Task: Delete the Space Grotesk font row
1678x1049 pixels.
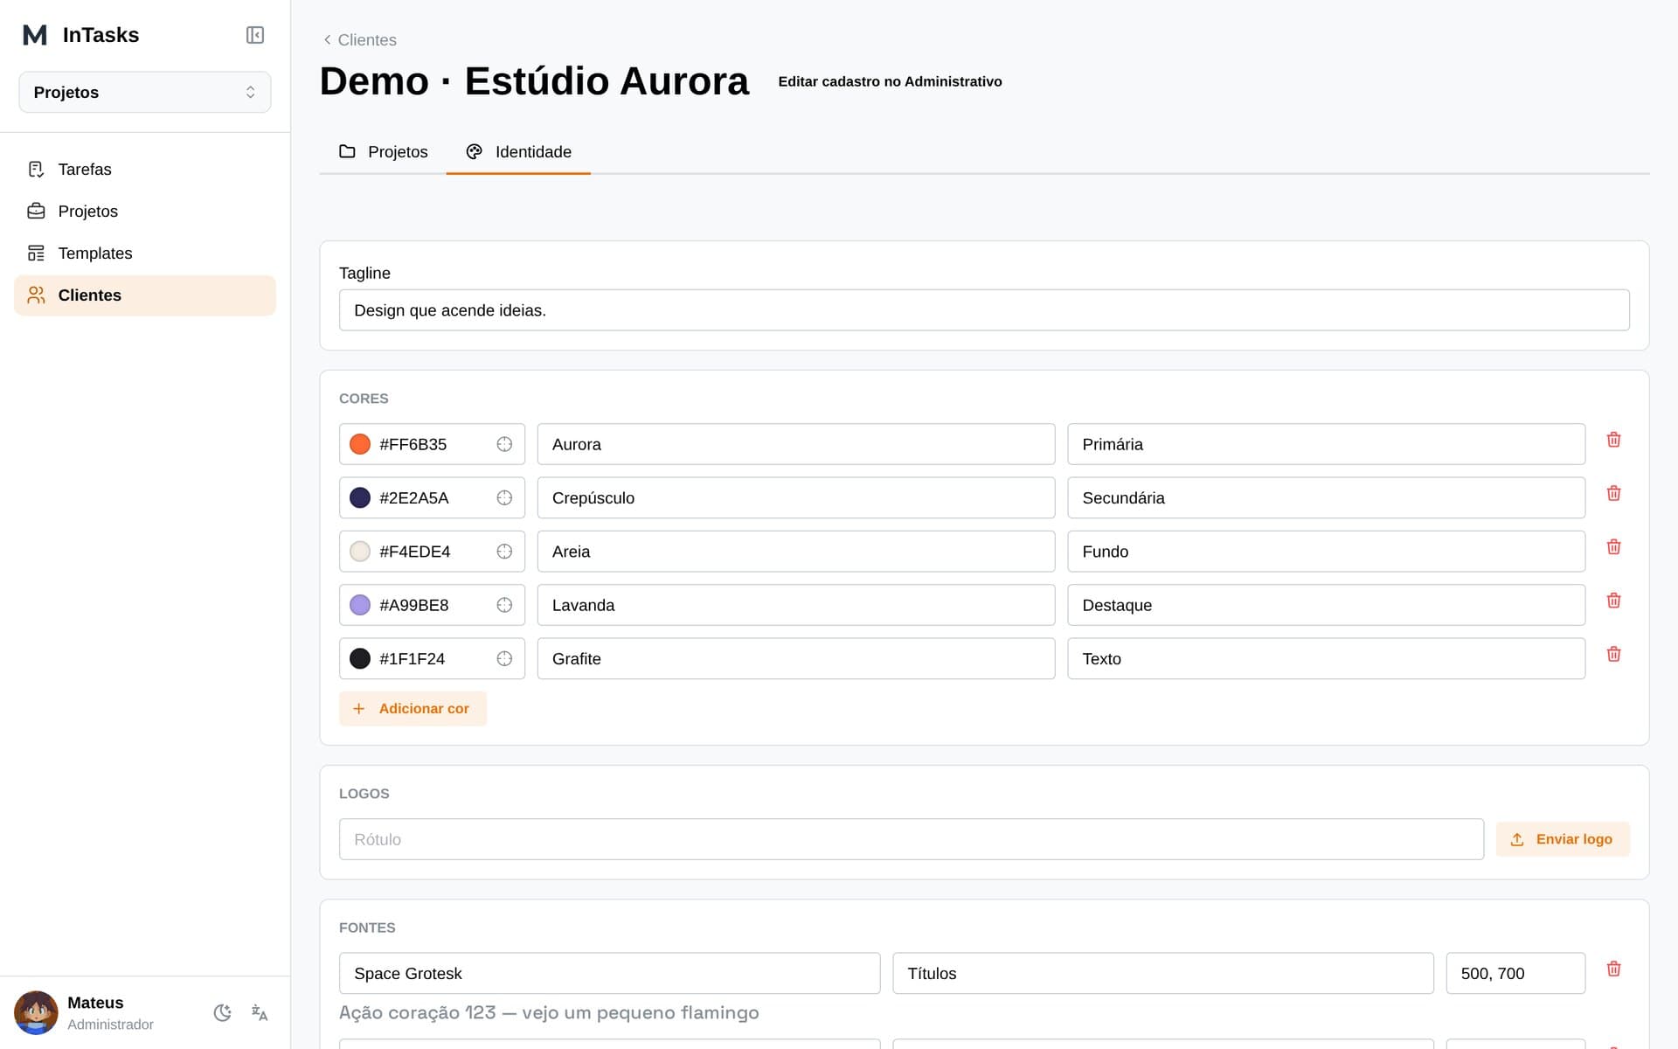Action: coord(1613,969)
